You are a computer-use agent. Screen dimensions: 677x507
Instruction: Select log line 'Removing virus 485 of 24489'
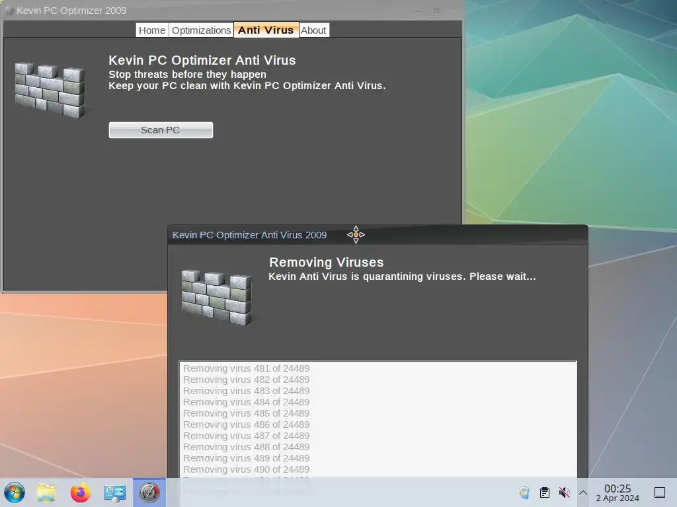coord(246,413)
